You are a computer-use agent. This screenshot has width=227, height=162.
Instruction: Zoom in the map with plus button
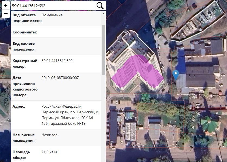click(x=6, y=5)
